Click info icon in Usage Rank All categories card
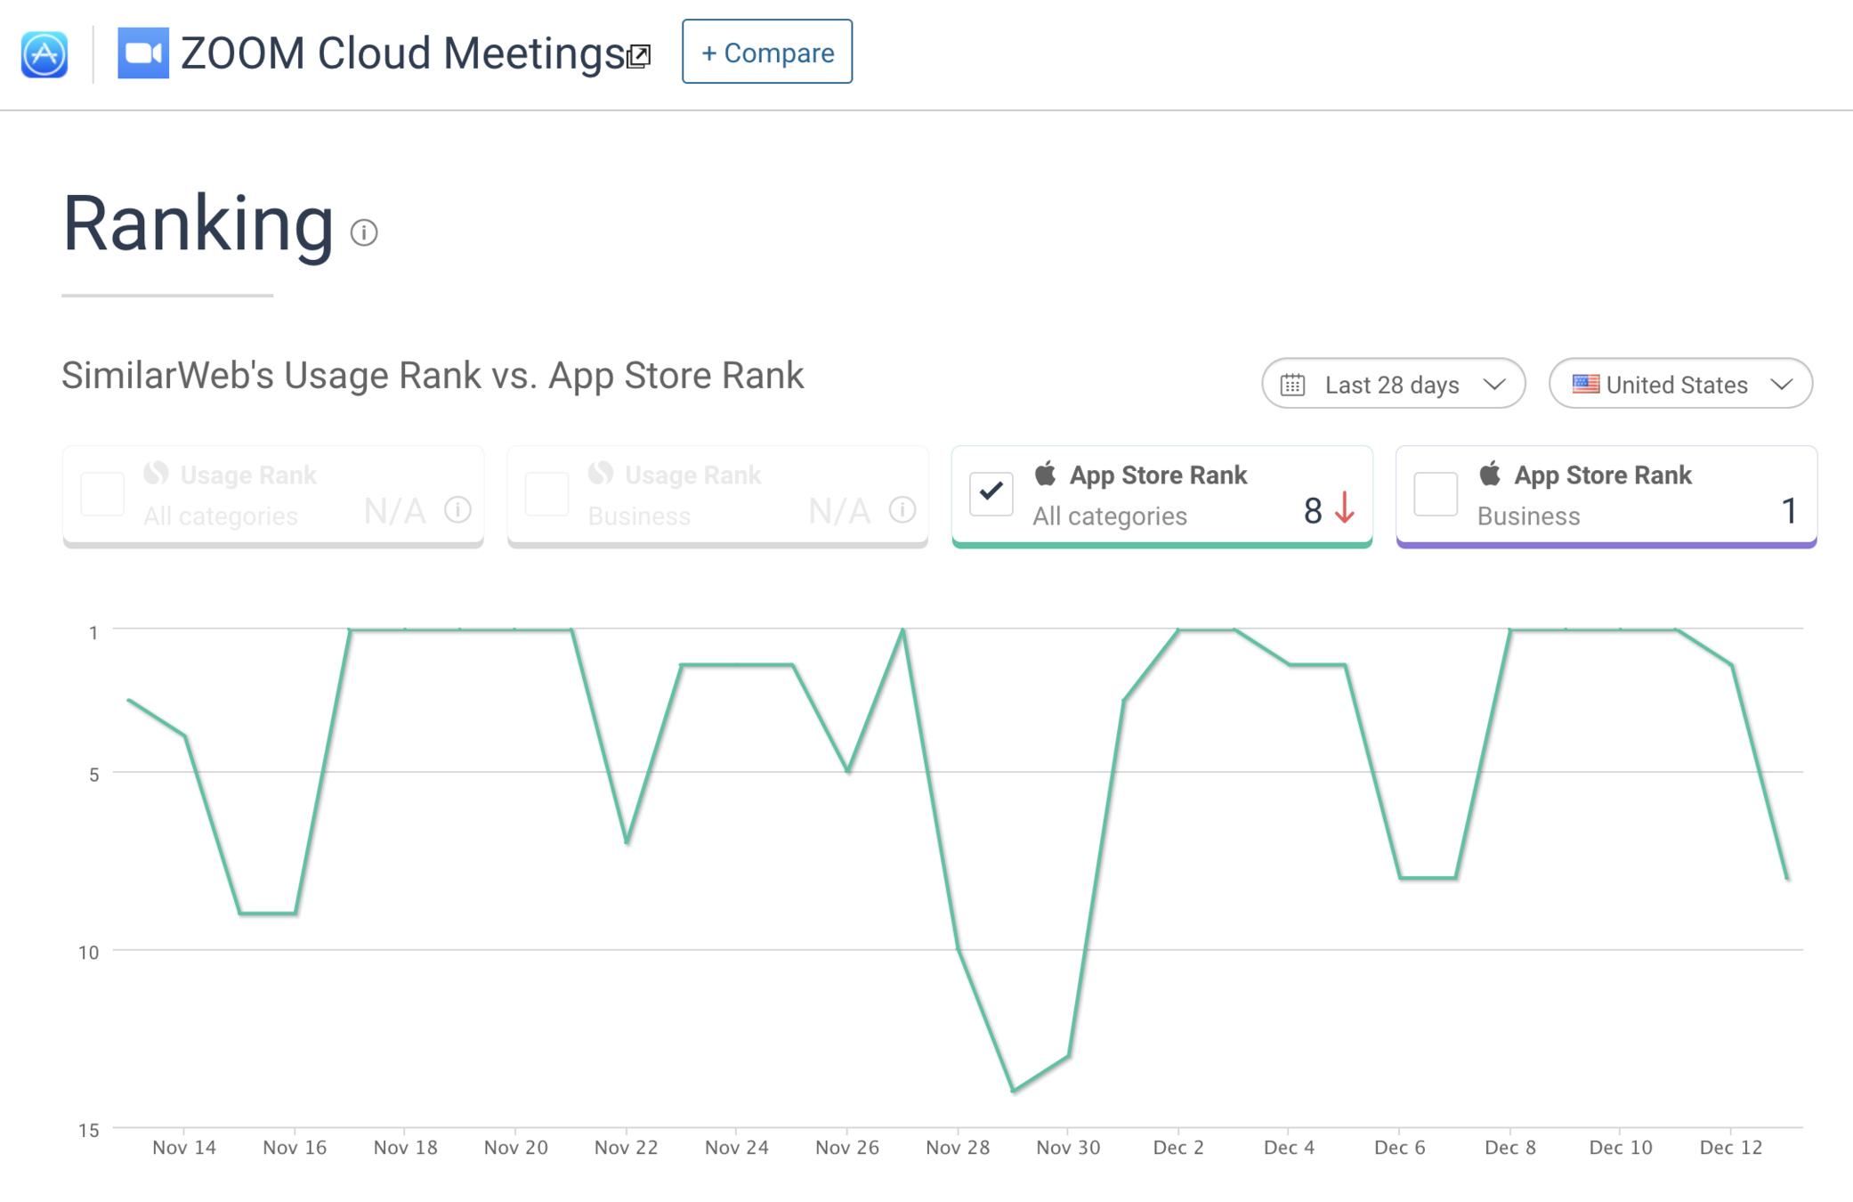 coord(457,510)
